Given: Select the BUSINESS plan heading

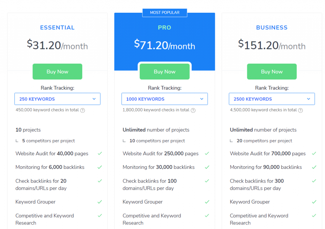Looking at the screenshot, I should (272, 28).
